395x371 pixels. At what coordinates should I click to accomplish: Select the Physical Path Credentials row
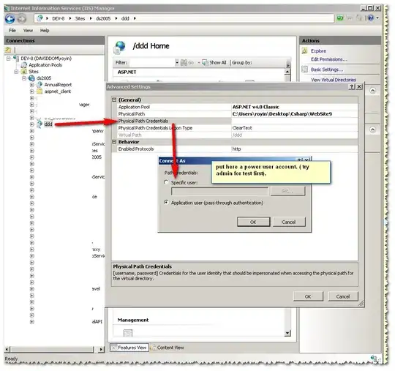(x=235, y=121)
